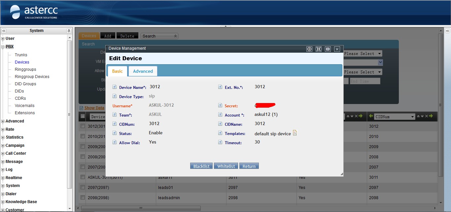
Task: Pin the System sidebar panel
Action: pos(69,31)
